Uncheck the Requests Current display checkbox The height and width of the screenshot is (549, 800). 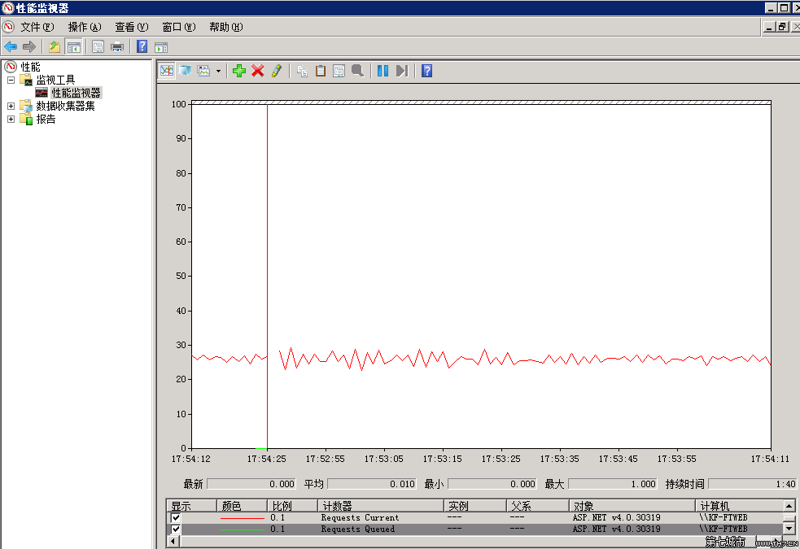click(176, 517)
